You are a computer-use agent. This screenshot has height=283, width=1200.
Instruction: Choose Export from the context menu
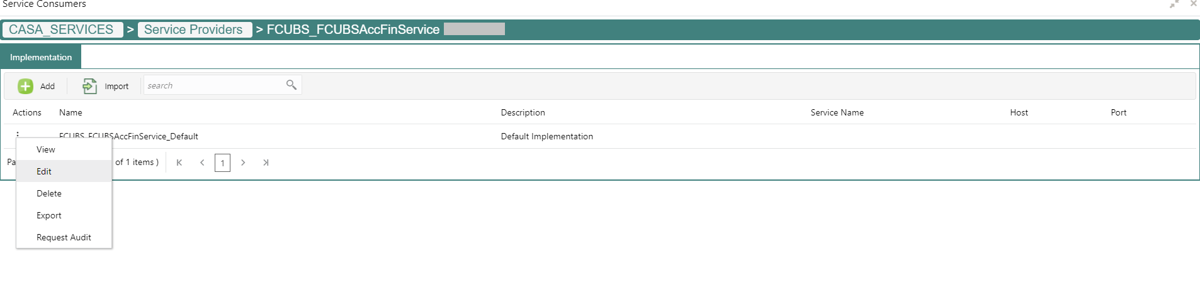coord(64,215)
